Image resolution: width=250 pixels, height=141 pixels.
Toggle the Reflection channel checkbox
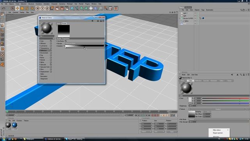(x=51, y=51)
